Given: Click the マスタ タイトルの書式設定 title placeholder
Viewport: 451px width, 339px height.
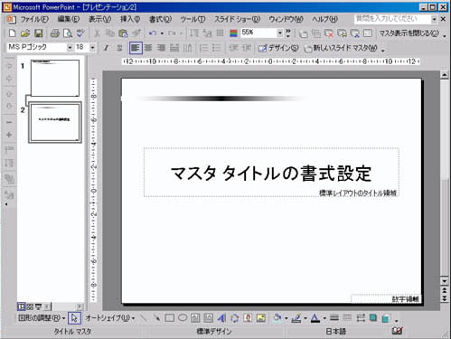Looking at the screenshot, I should click(x=271, y=174).
